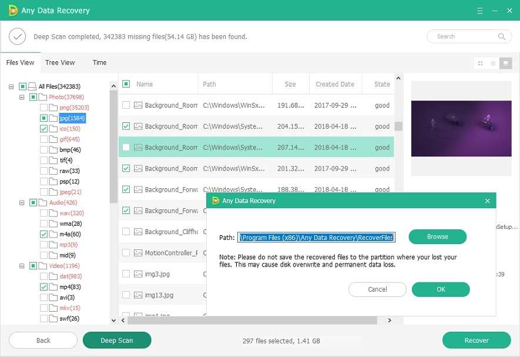Go Back to previous screen
Viewport: 520px width, 357px height.
point(43,341)
